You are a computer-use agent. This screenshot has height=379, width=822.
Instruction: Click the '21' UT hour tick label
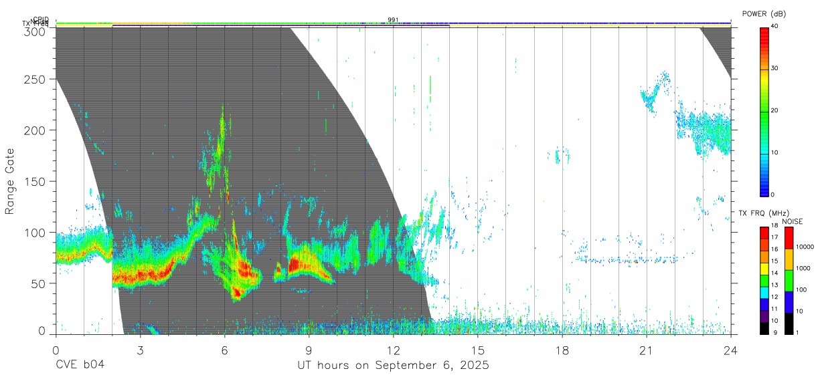pos(646,350)
